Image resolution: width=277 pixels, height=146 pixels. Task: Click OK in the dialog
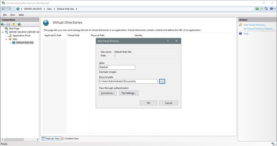click(149, 103)
